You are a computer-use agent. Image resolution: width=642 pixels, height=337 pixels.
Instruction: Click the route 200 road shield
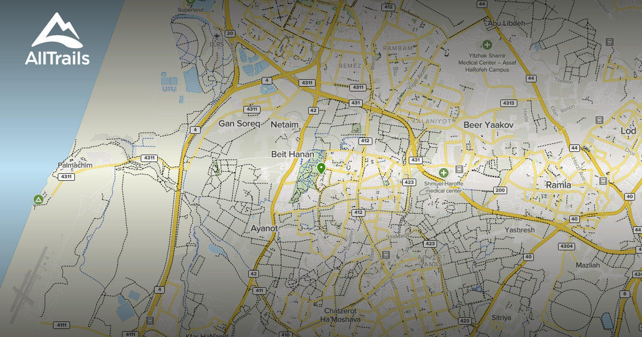(500, 190)
